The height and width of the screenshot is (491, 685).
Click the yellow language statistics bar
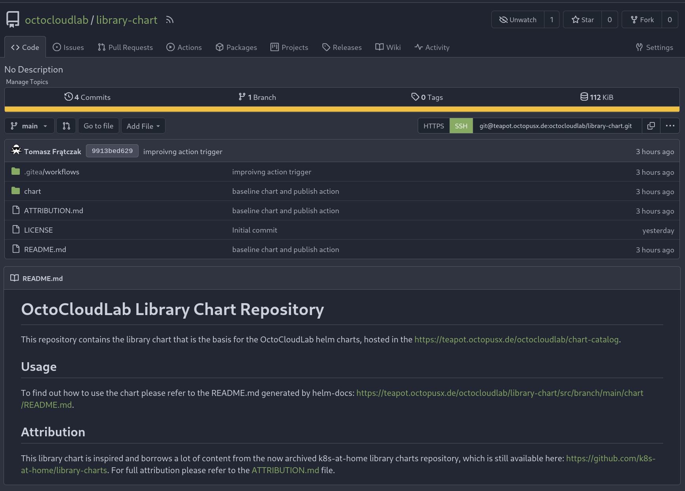pos(342,109)
